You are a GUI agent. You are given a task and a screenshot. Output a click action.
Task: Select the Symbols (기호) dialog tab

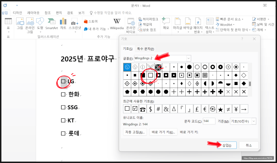tap(128, 49)
